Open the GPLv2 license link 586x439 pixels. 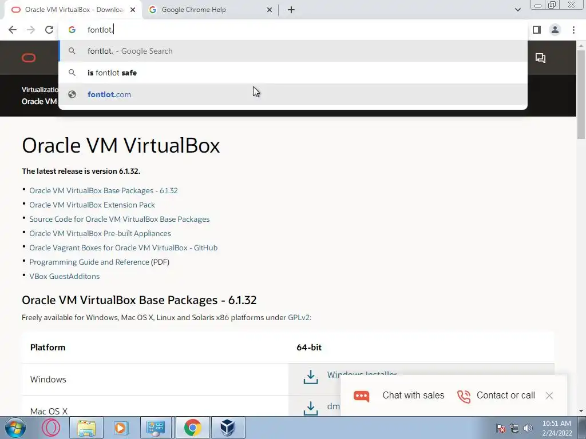pos(299,318)
